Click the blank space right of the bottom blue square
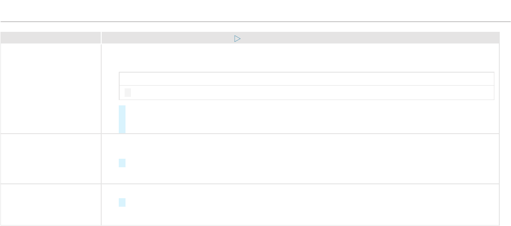Screen dimensions: 511x226 point(312,202)
